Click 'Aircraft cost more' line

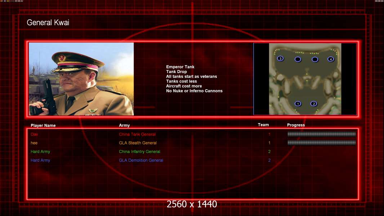(184, 86)
